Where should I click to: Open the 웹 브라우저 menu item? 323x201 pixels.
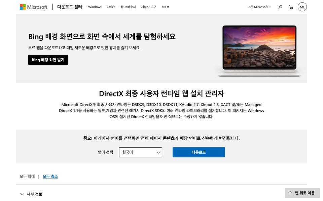coord(128,7)
